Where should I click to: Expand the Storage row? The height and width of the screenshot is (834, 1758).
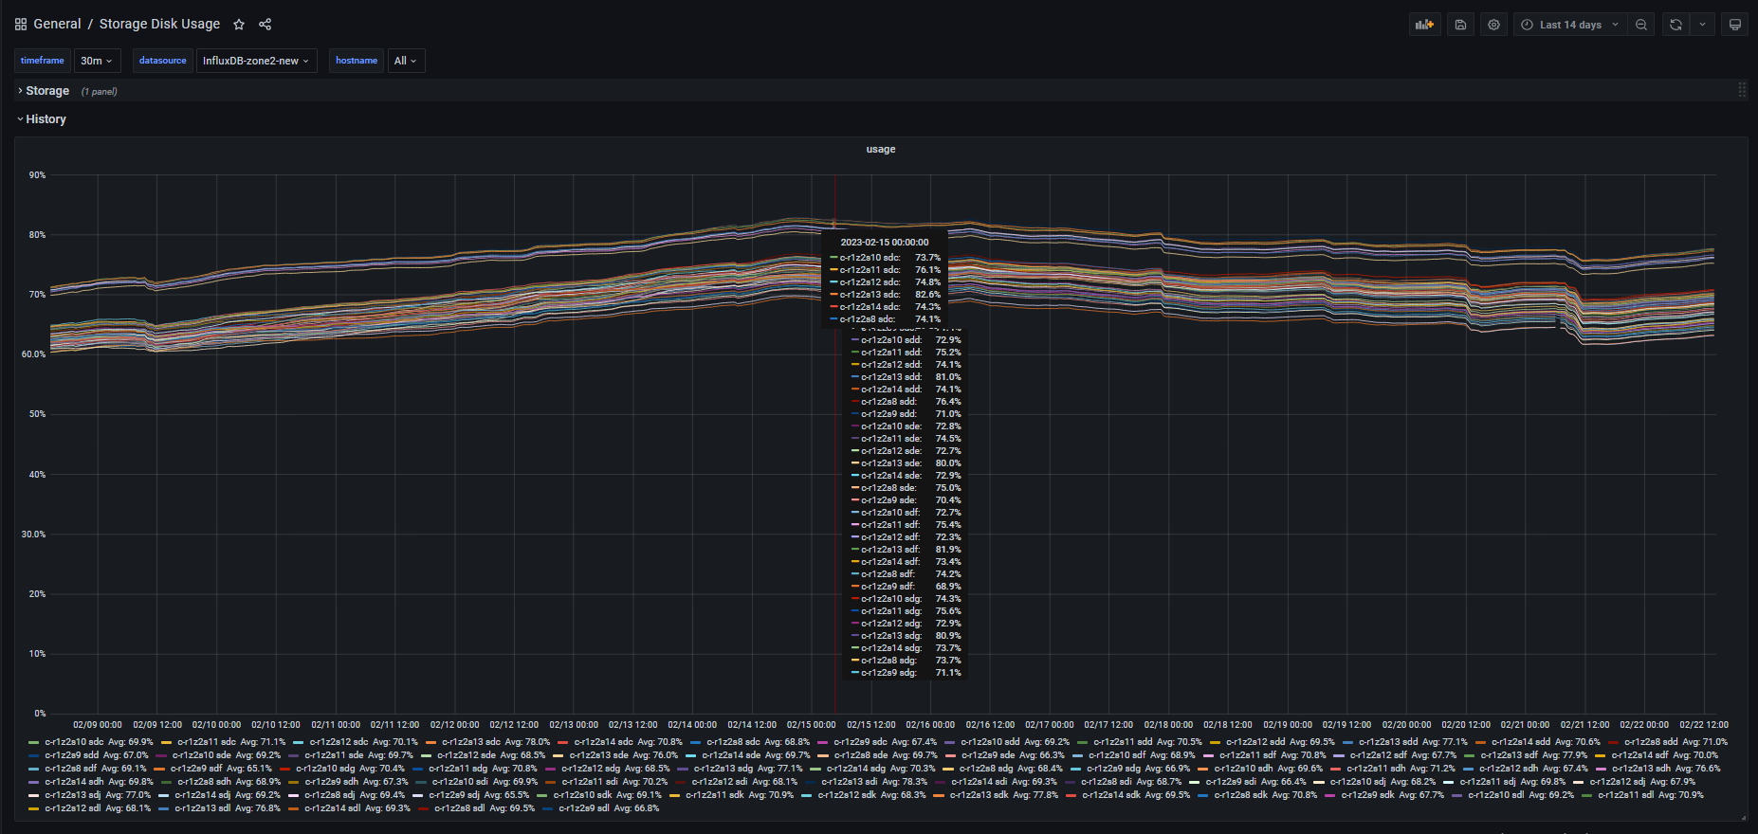click(47, 91)
